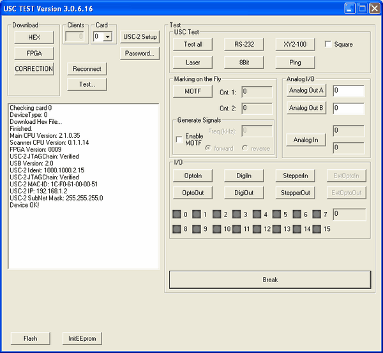
Task: Toggle I/O bit 6 indicator
Action: 297,214
